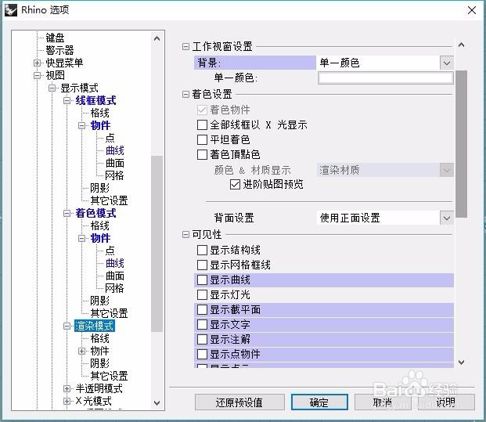
Task: Click the tree panel scroll-up arrow
Action: [157, 39]
